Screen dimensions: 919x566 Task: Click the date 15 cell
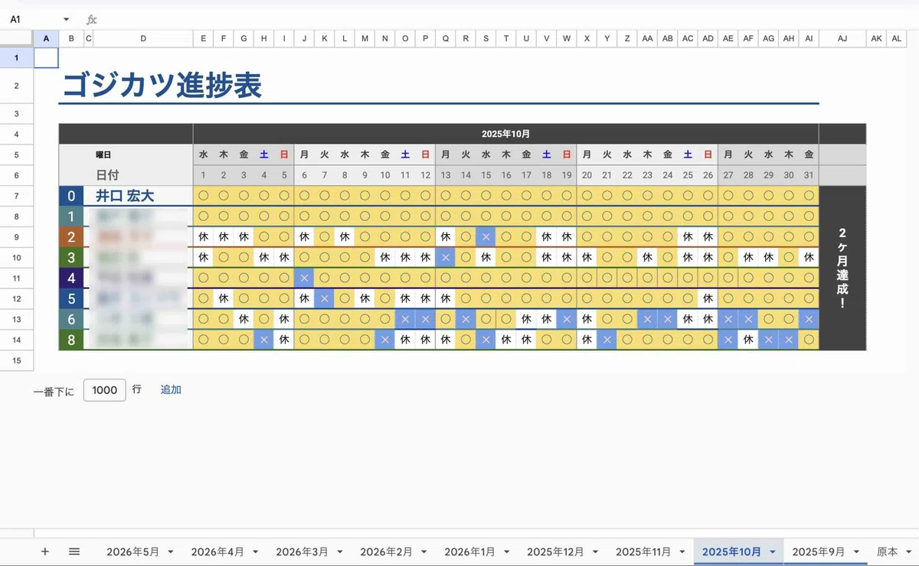click(x=486, y=175)
